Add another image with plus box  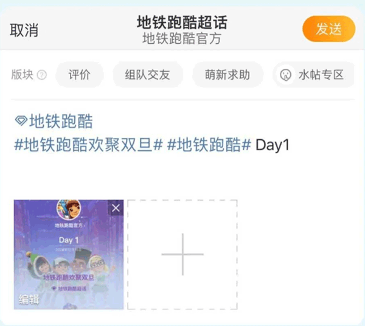182,255
